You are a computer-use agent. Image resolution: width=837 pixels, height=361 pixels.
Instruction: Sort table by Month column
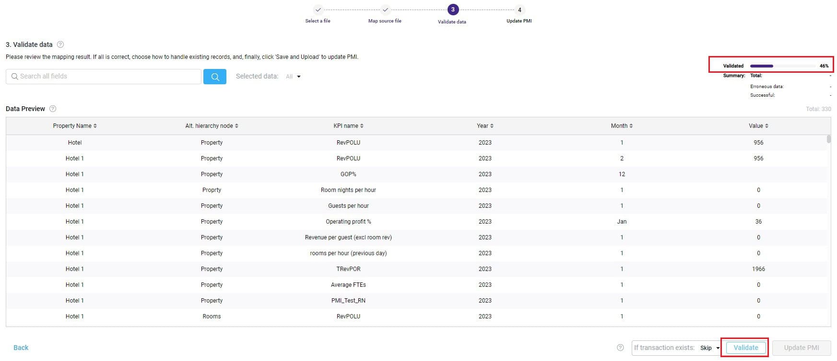(x=622, y=126)
